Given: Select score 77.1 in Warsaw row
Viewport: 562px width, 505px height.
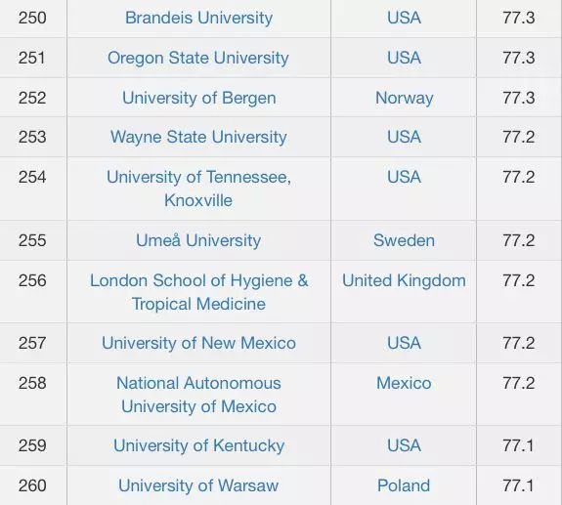Looking at the screenshot, I should 518,486.
